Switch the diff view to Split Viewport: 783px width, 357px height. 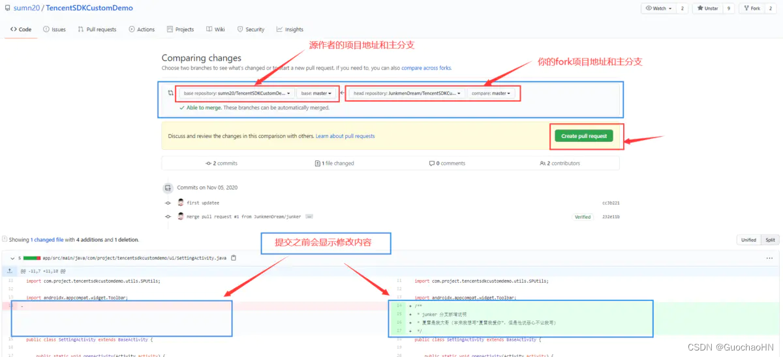coord(770,240)
